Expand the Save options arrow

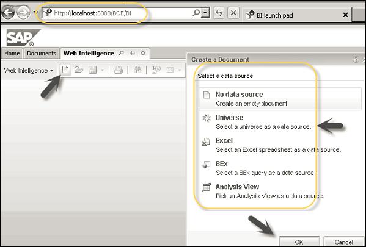[x=102, y=70]
